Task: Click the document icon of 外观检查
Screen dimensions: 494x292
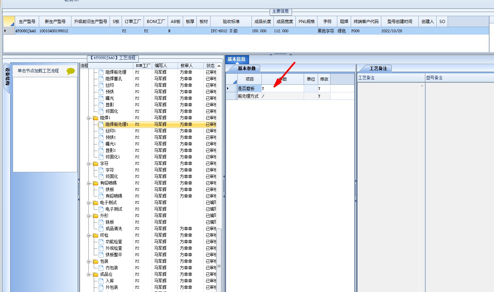Action: click(101, 248)
